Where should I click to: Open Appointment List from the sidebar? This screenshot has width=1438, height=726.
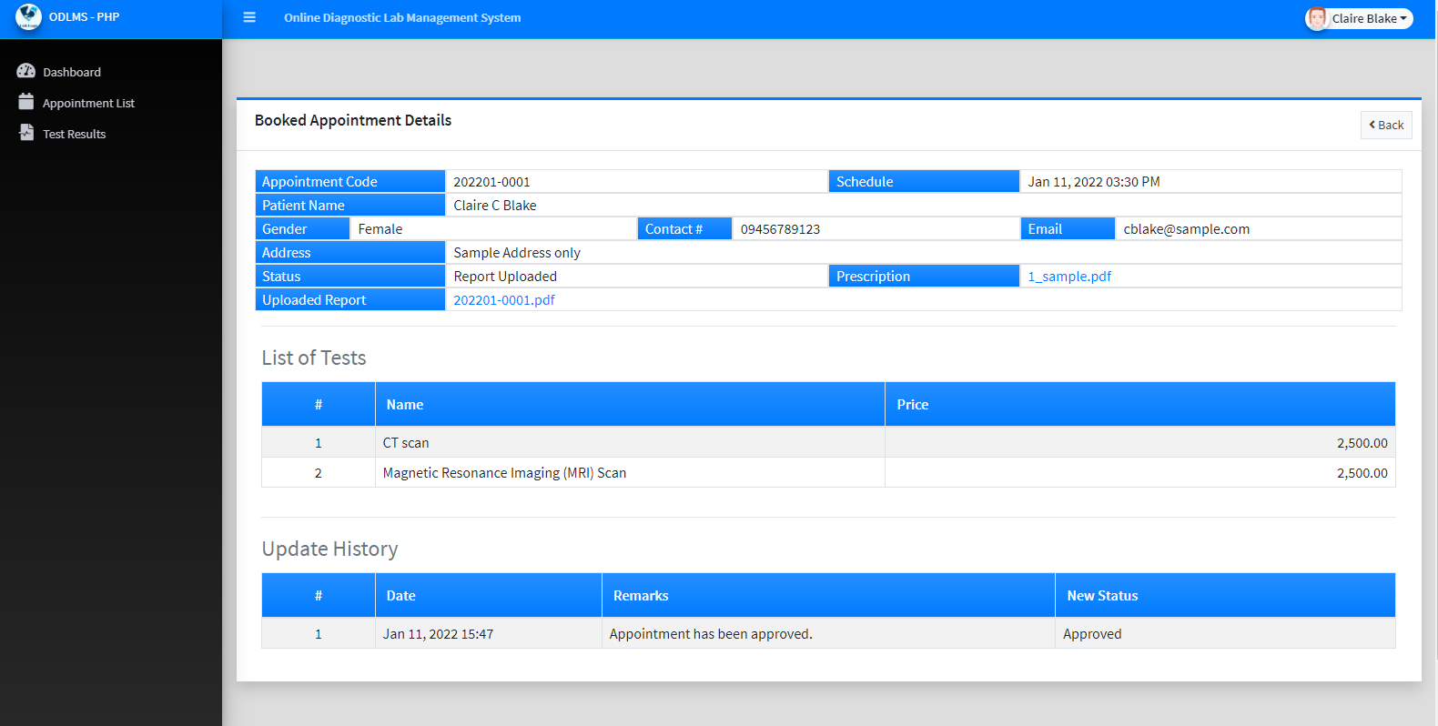point(88,103)
